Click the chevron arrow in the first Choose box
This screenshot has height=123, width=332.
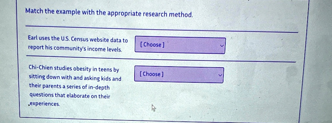click(222, 46)
